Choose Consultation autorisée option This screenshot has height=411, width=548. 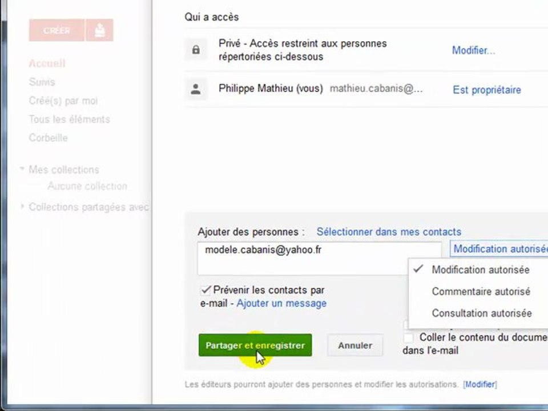pyautogui.click(x=482, y=313)
